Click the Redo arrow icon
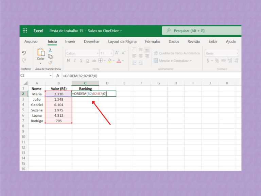 [x=24, y=60]
